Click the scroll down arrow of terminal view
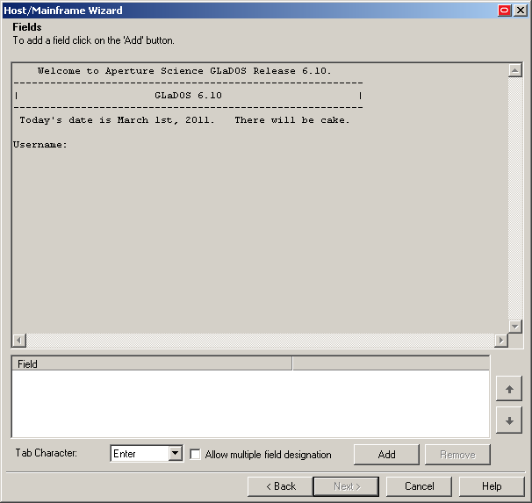Image resolution: width=532 pixels, height=503 pixels. click(515, 327)
